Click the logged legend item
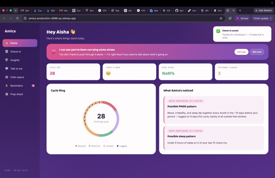The height and width of the screenshot is (178, 275). 122,146
